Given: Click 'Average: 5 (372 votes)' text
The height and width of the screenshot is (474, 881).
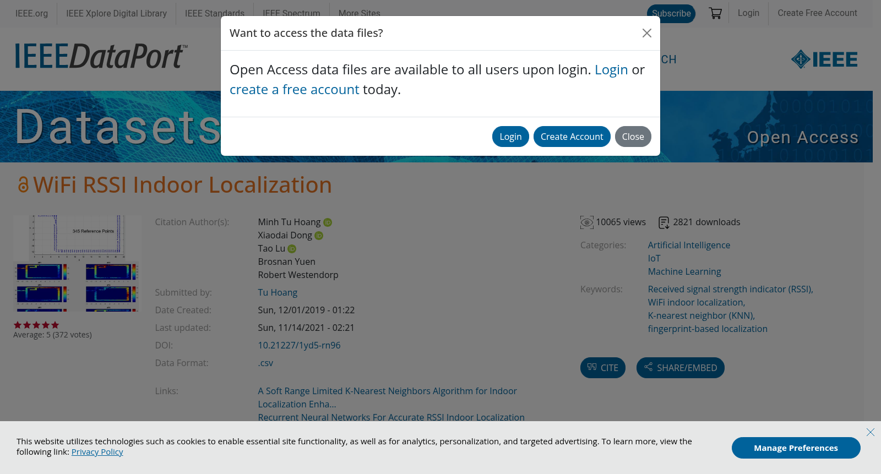Looking at the screenshot, I should (52, 335).
